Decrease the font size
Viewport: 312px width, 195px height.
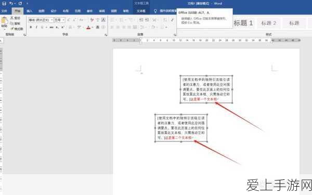[74, 20]
